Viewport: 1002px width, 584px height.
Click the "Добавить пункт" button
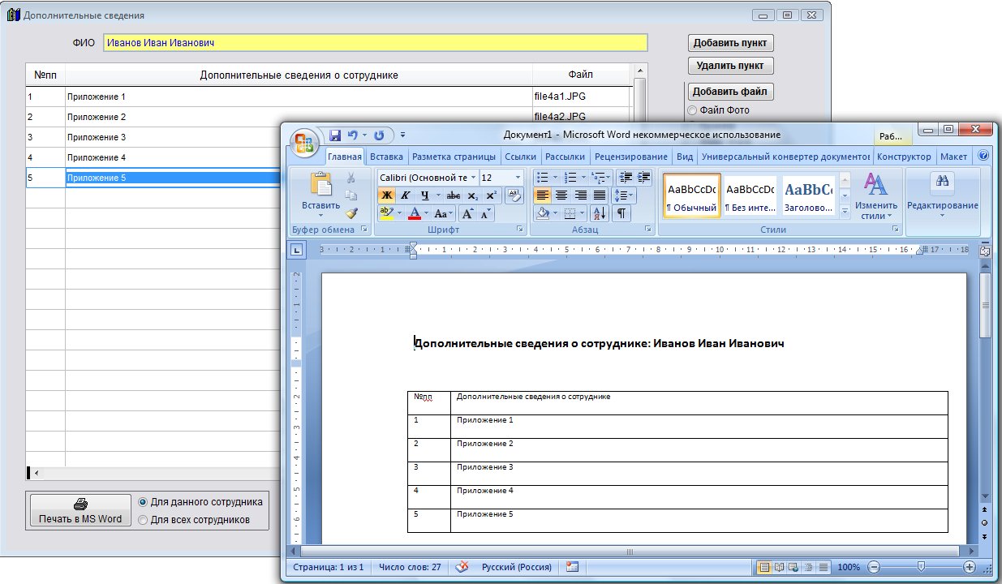coord(730,43)
